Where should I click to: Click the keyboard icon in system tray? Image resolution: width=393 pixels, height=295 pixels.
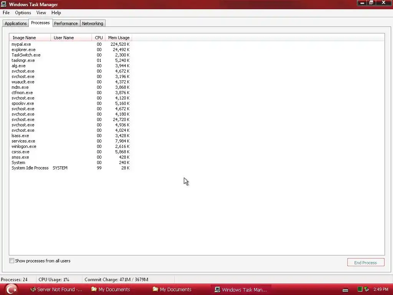(x=345, y=290)
